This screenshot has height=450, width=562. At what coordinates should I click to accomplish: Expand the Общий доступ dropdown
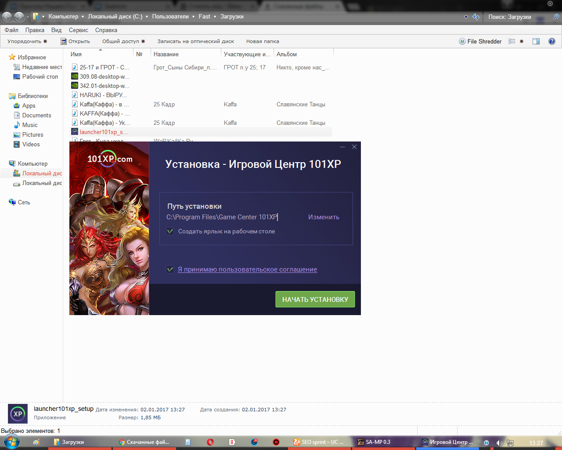click(123, 41)
